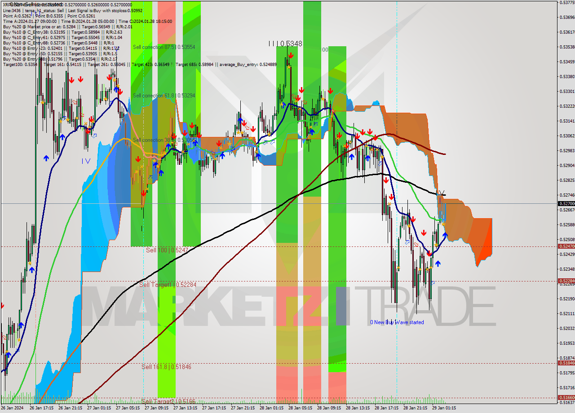Click time axis label '27 Jan 01:15'
Viewport: 575px width, 413px height.
point(99,408)
